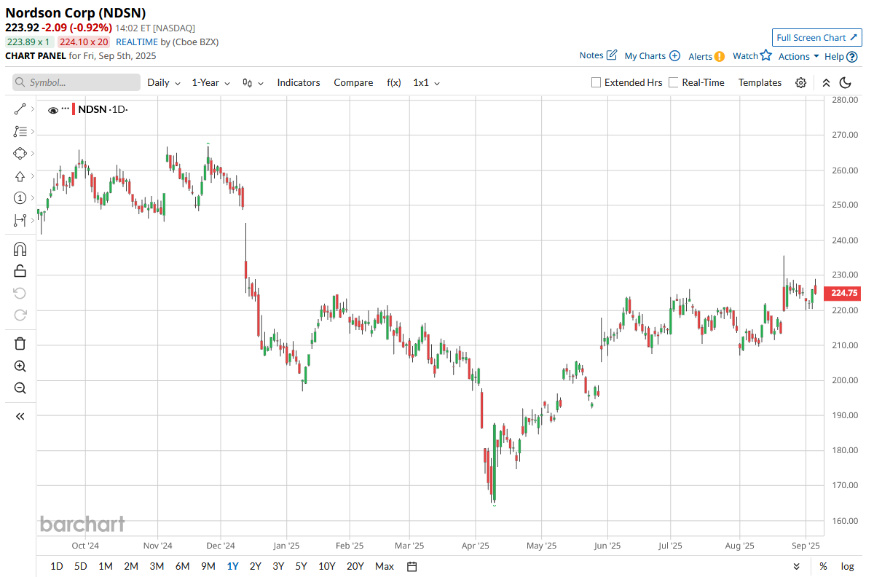Zoom in on the chart
Screen dimensions: 874x577
tap(20, 366)
